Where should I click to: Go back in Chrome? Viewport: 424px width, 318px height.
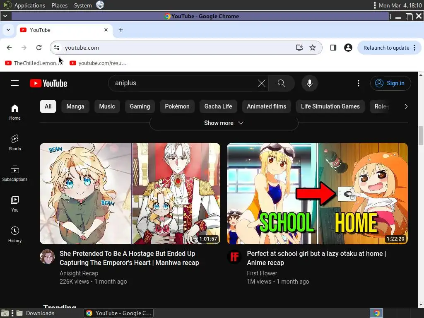click(9, 48)
